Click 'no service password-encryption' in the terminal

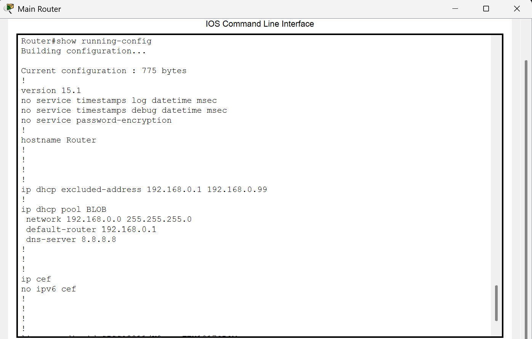[x=96, y=120]
